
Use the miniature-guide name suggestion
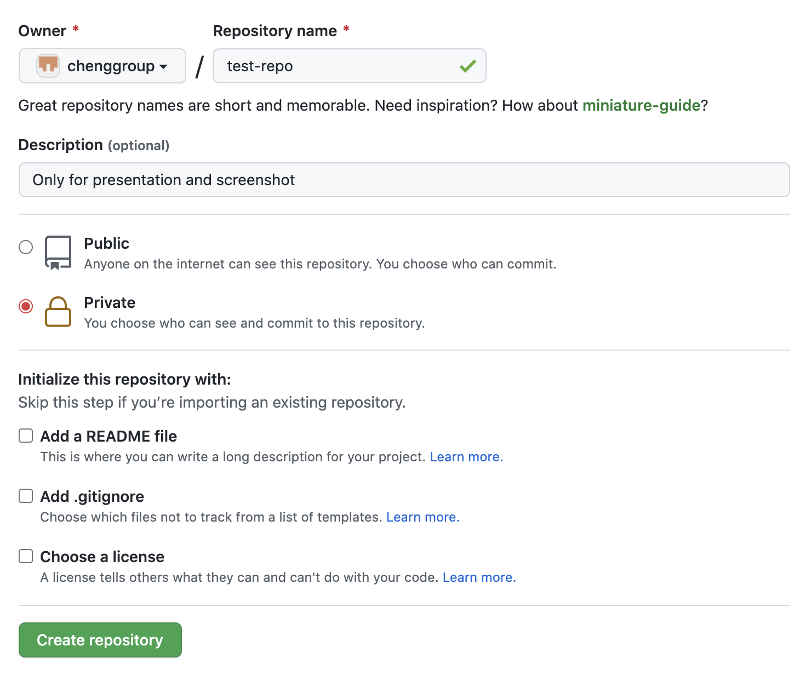pos(641,105)
